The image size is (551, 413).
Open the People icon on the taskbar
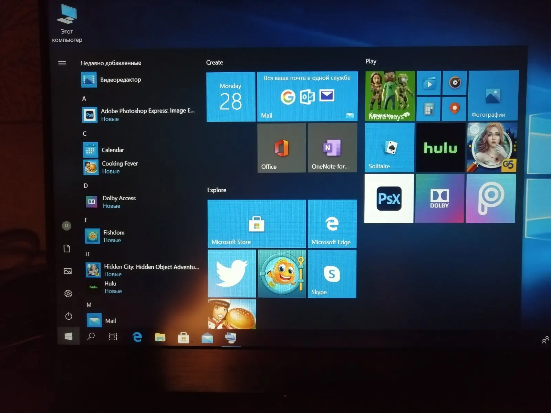pos(545,340)
